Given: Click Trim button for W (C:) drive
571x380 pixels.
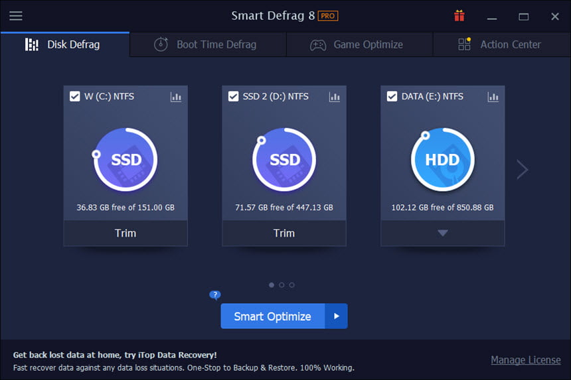Looking at the screenshot, I should [125, 233].
